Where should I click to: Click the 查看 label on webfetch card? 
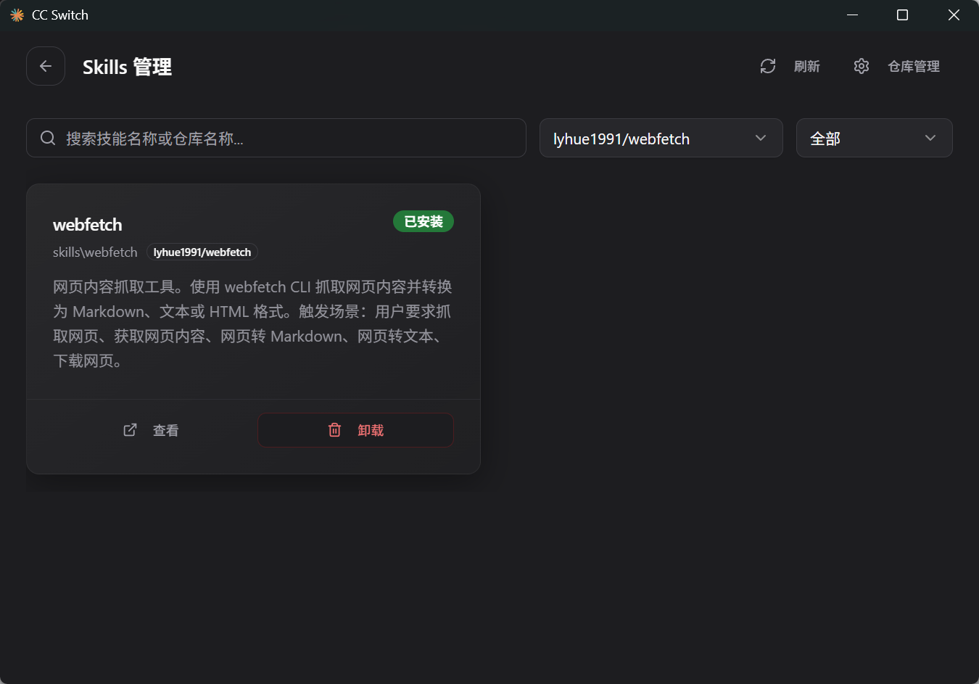point(165,431)
